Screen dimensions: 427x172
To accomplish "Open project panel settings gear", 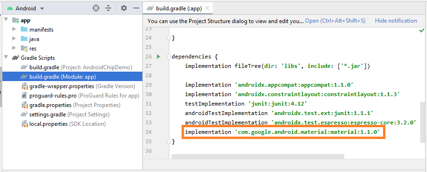I will click(x=124, y=8).
